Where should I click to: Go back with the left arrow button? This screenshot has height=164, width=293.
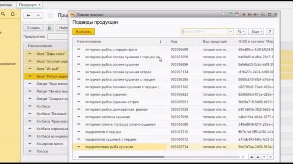coord(28,15)
